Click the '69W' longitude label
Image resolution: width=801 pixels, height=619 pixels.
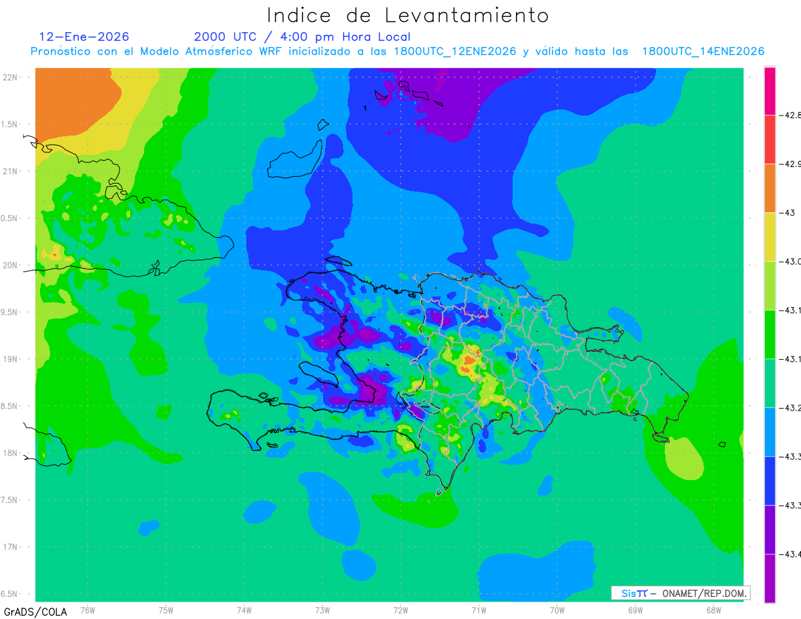[x=635, y=610]
